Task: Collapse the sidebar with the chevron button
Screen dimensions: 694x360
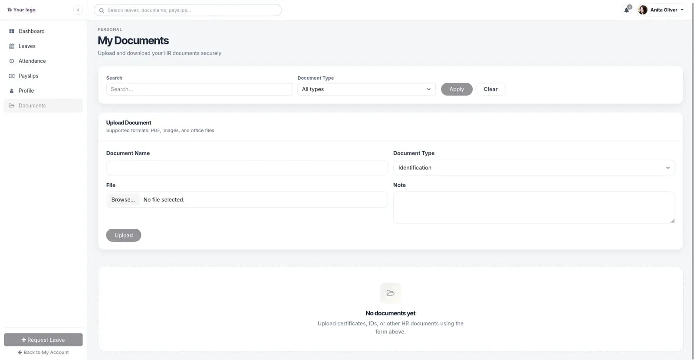Action: coord(78,10)
